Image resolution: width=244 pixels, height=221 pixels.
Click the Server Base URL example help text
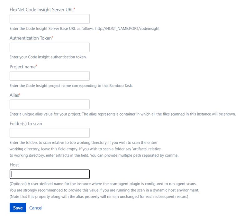85,29
